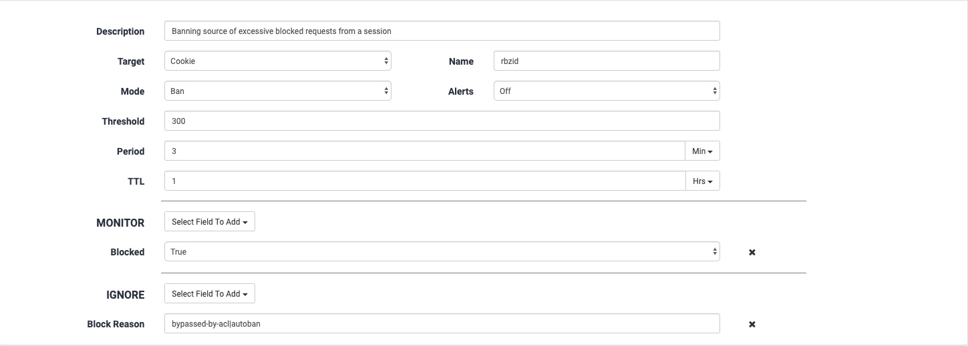Click the Alerts field label
968x346 pixels.
pyautogui.click(x=460, y=91)
